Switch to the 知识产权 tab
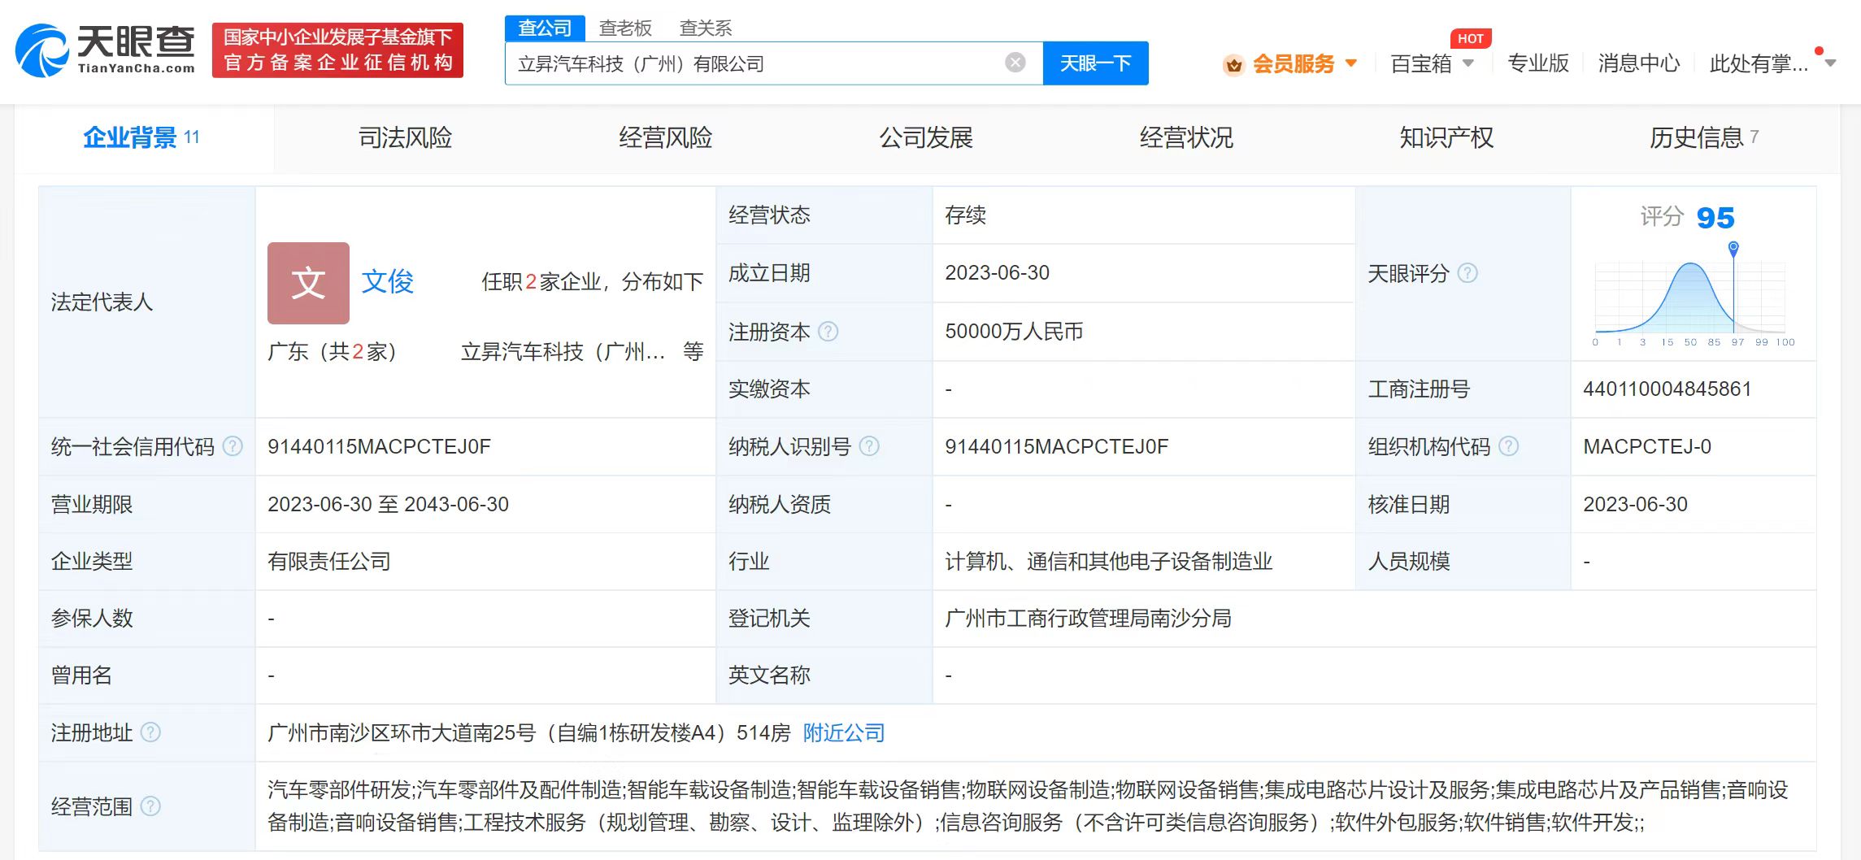 [x=1446, y=137]
